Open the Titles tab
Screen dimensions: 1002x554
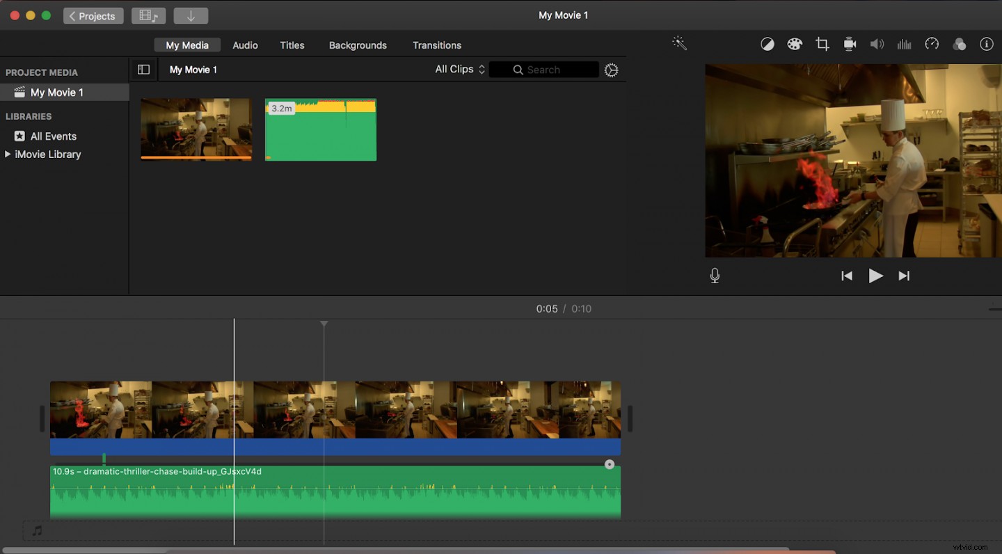tap(292, 45)
